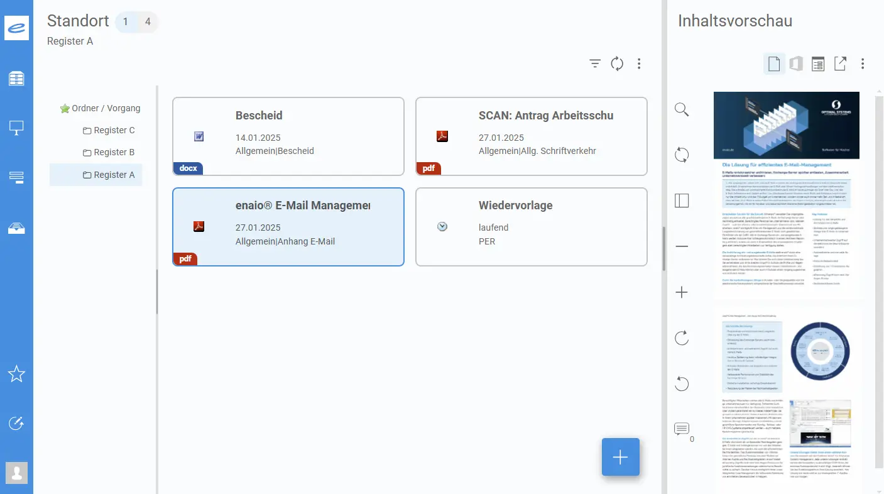Click the splitter handle between list and preview
Viewport: 884px width, 494px height.
tap(664, 248)
